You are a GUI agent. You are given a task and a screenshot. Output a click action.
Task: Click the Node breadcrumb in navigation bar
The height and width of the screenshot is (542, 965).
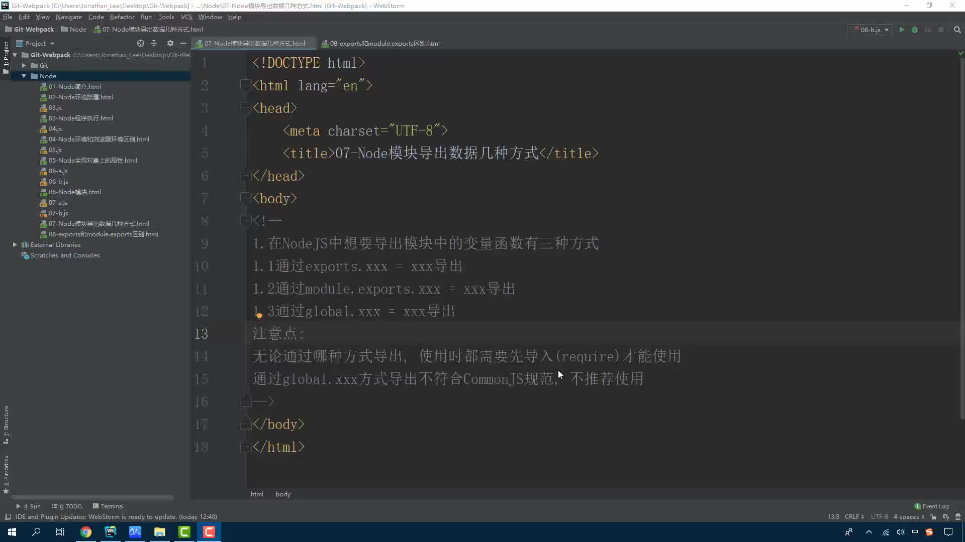pyautogui.click(x=74, y=30)
